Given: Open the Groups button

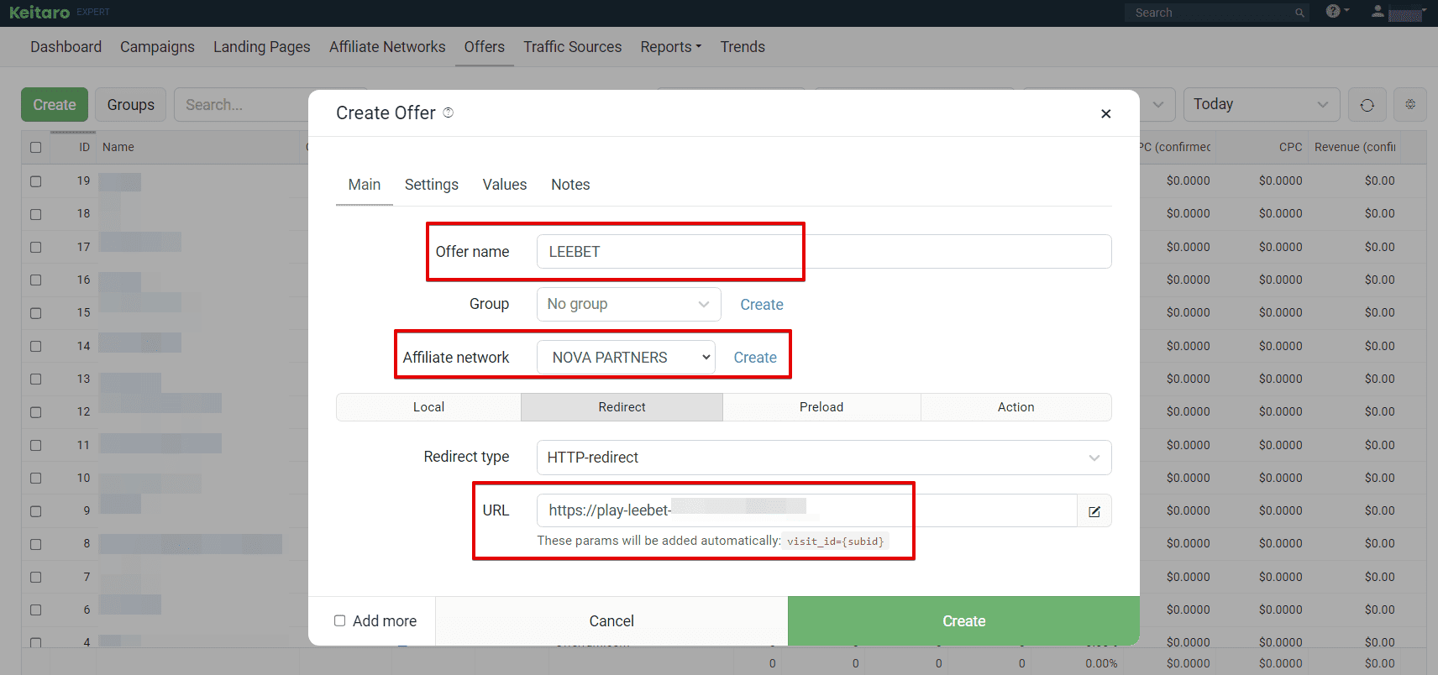Looking at the screenshot, I should click(x=131, y=105).
